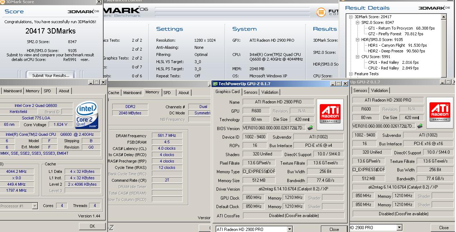The height and width of the screenshot is (232, 456).
Task: Select GT1 - Return To Proxycon result row
Action: pos(401,28)
